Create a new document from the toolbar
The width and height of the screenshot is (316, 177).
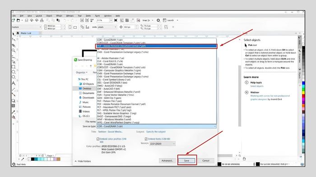click(x=13, y=20)
